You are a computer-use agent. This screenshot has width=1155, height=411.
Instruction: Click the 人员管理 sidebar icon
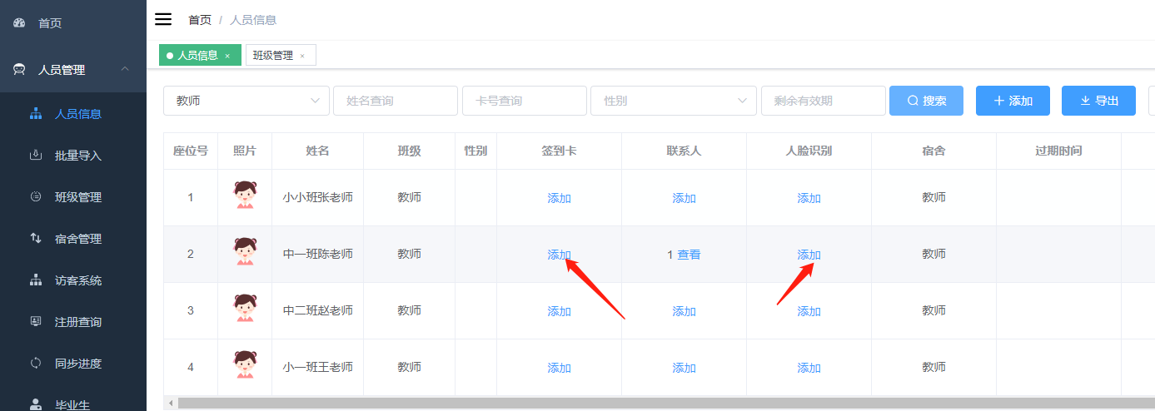coord(19,70)
